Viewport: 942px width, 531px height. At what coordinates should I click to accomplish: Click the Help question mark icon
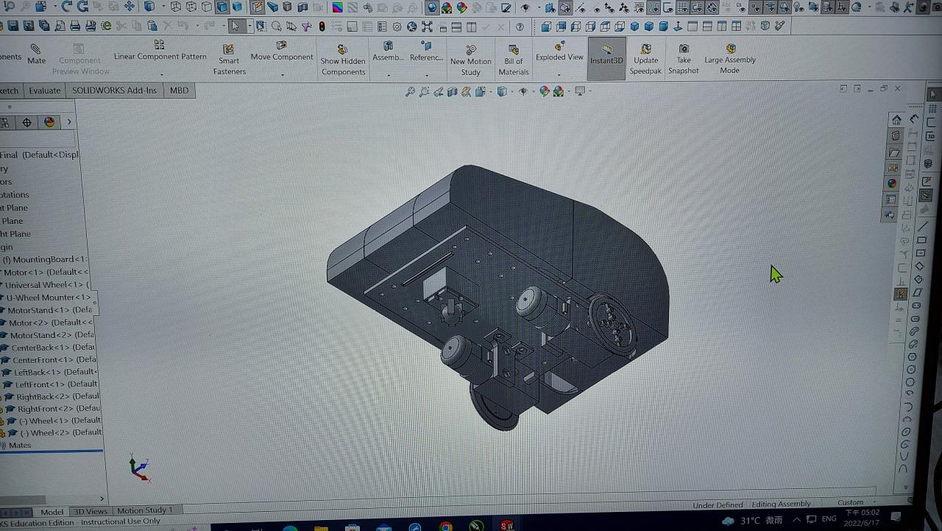pyautogui.click(x=520, y=27)
